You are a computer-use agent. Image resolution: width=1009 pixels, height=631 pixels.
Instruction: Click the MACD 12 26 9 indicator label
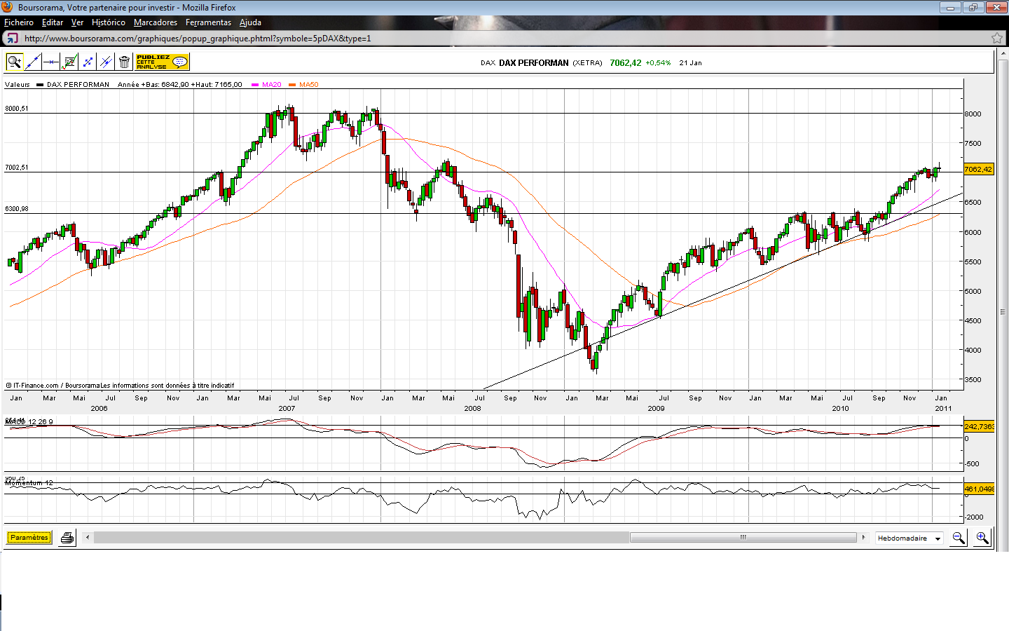pos(29,422)
